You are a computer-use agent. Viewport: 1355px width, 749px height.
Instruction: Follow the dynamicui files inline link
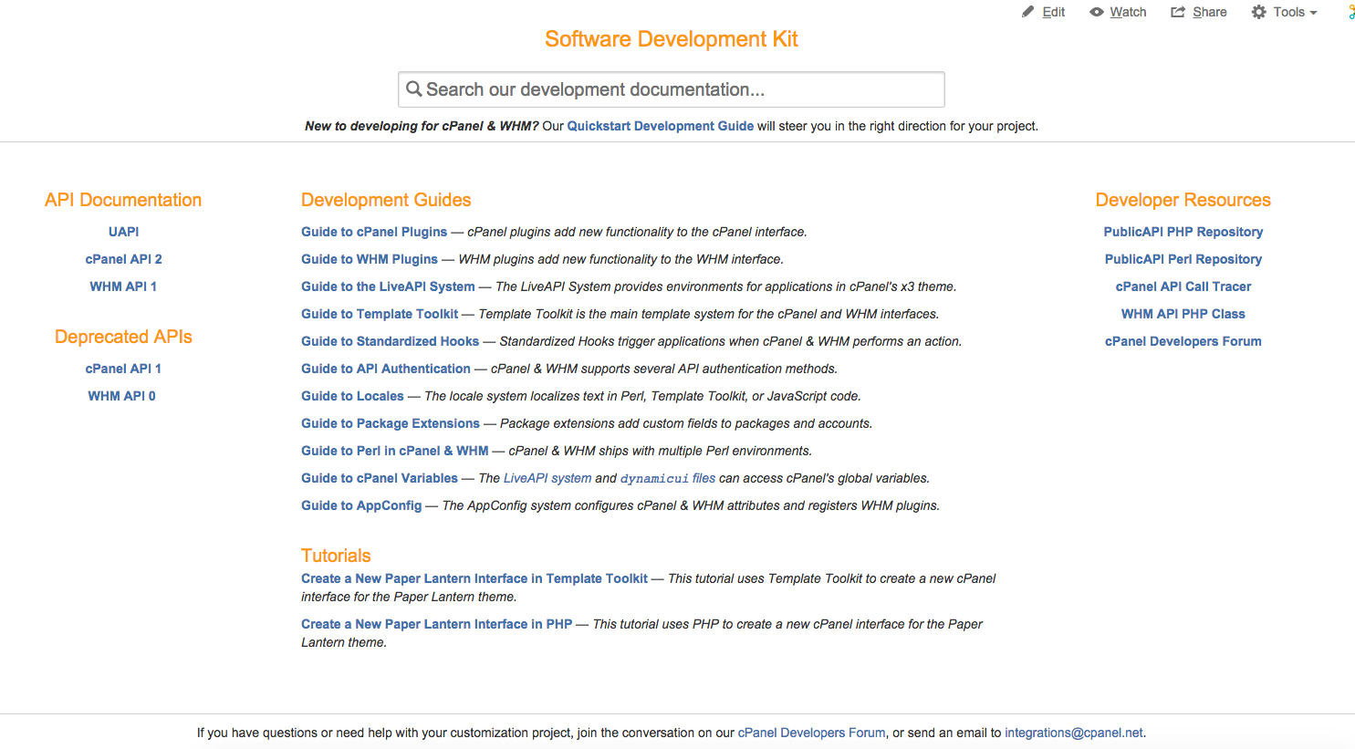(x=668, y=478)
